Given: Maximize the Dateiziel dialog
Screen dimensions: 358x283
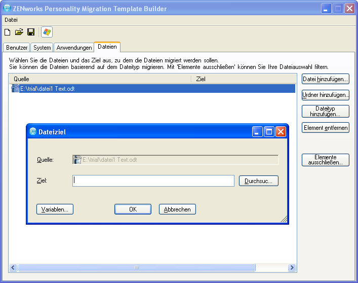Looking at the screenshot, I should click(269, 132).
